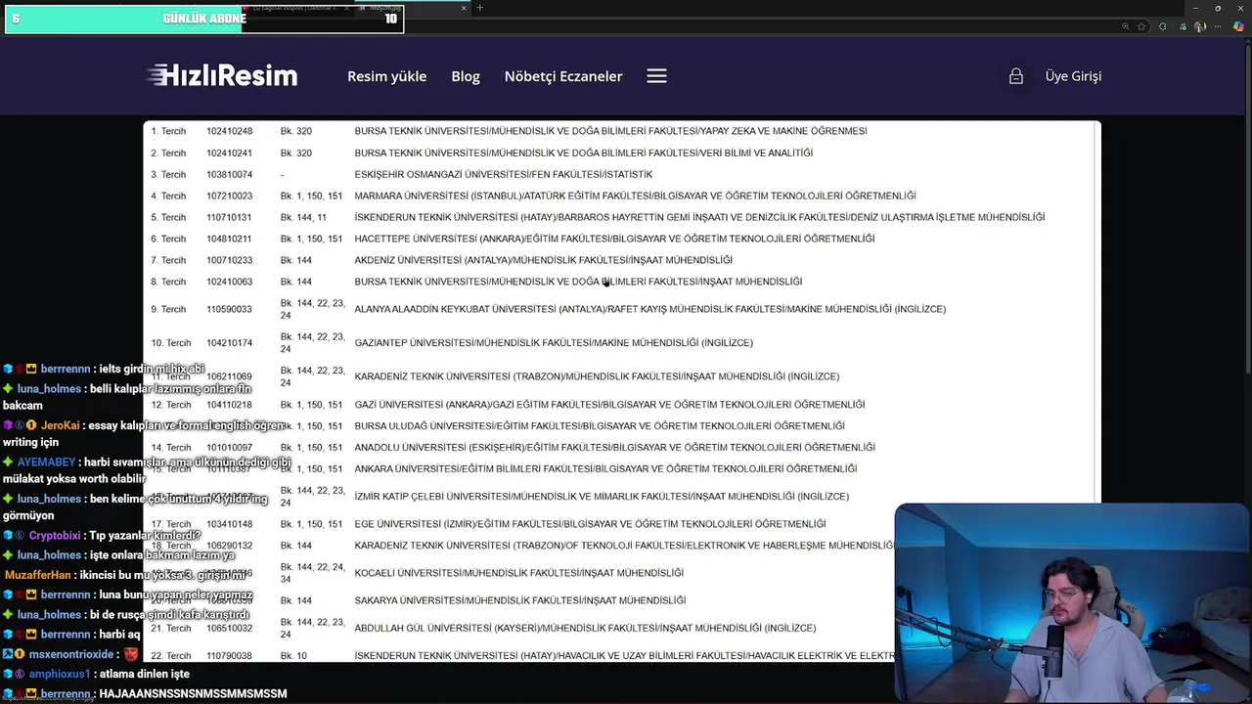This screenshot has width=1252, height=704.
Task: Click 'Bk. 10' cell in row 22
Action: tap(293, 655)
